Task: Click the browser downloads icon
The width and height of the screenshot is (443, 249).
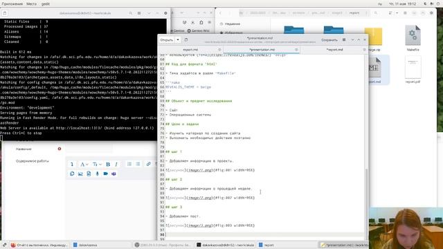Action: pyautogui.click(x=192, y=22)
